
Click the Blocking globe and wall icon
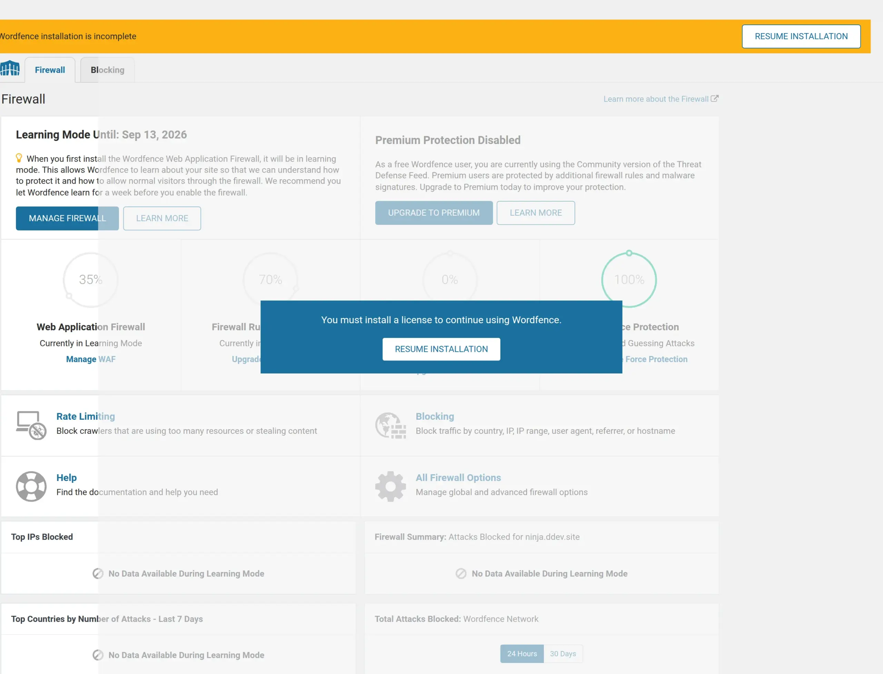pos(390,425)
